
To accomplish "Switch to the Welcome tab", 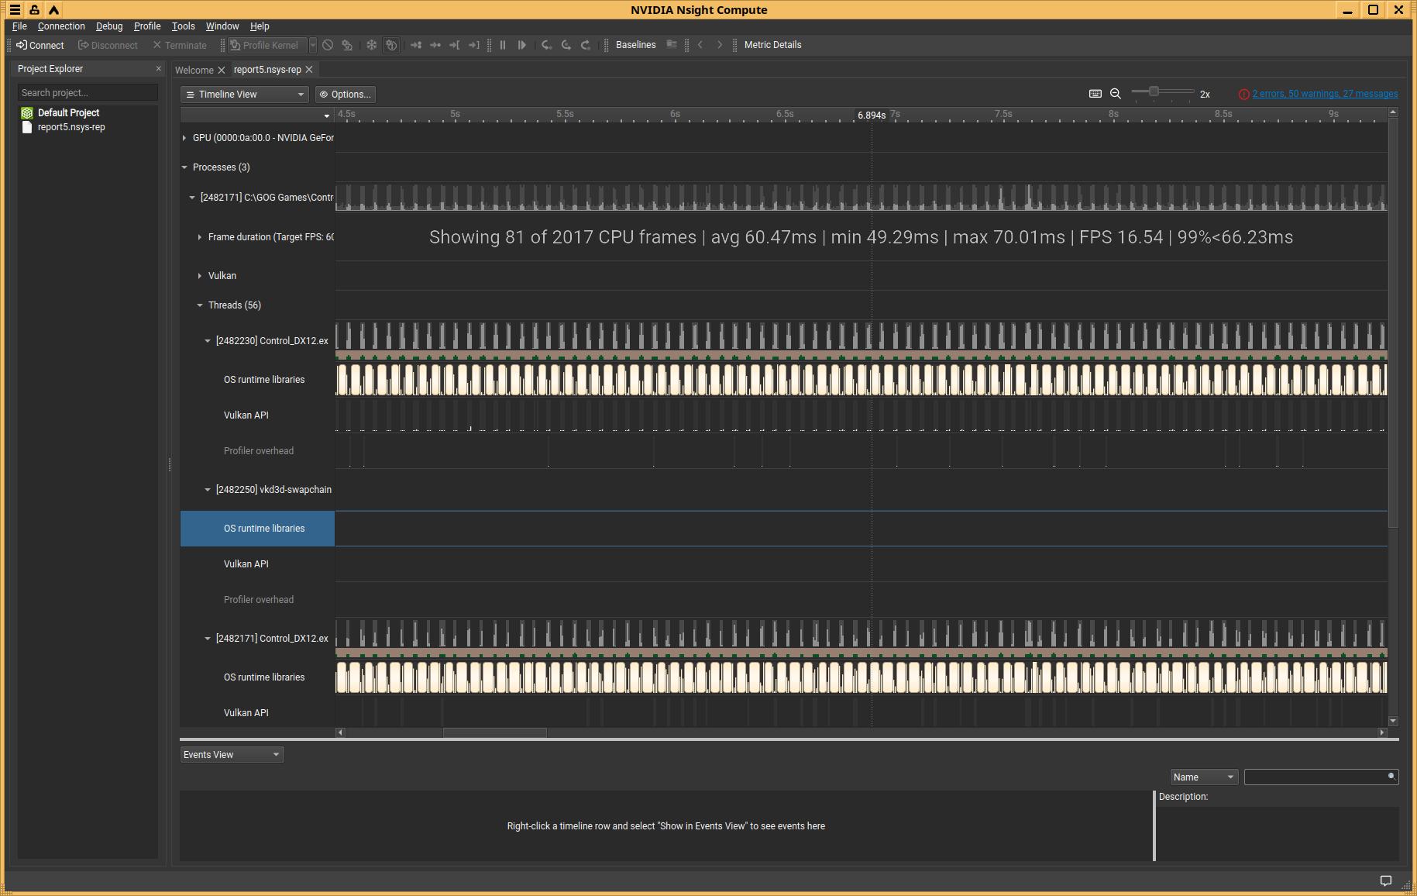I will [194, 71].
